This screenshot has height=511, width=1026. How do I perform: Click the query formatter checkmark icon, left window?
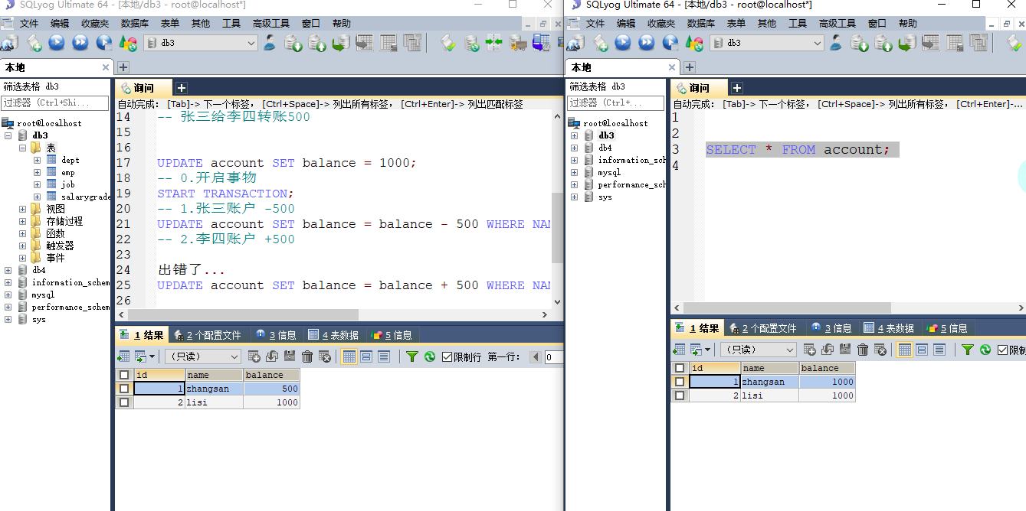[448, 43]
